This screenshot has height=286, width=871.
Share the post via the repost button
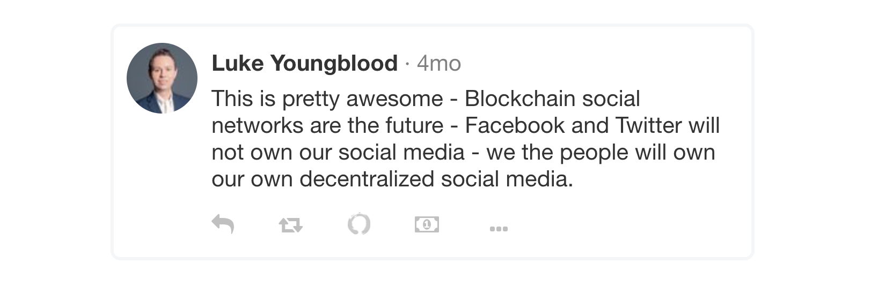pos(291,225)
